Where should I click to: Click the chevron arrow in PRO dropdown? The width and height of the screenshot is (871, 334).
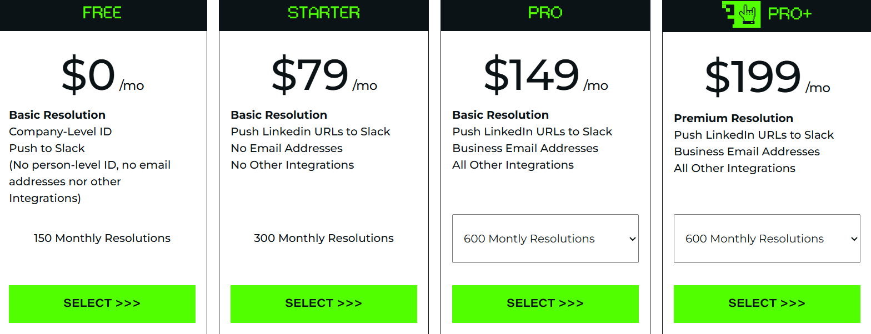(x=632, y=238)
